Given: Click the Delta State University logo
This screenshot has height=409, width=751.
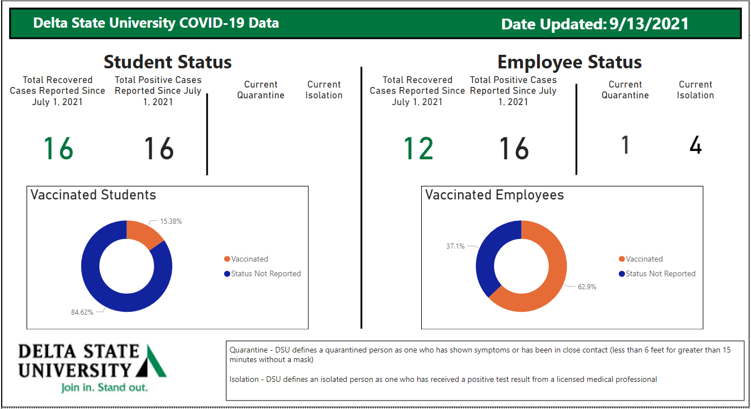Looking at the screenshot, I should click(x=92, y=367).
